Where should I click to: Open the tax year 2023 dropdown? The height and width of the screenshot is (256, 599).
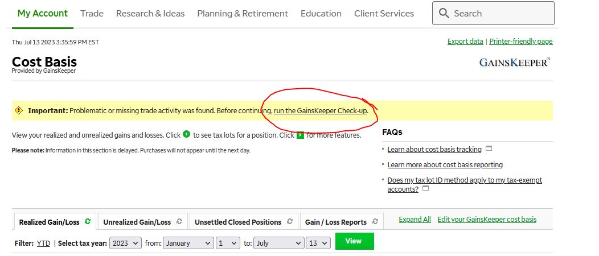(x=125, y=243)
